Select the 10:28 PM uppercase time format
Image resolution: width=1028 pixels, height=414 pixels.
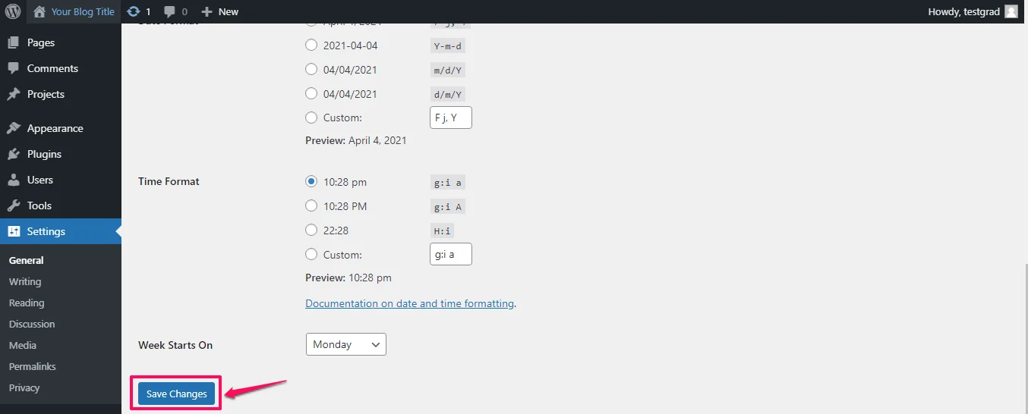tap(311, 205)
